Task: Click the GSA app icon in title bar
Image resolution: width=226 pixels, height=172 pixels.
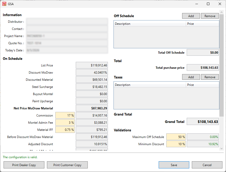Action: 4,4
